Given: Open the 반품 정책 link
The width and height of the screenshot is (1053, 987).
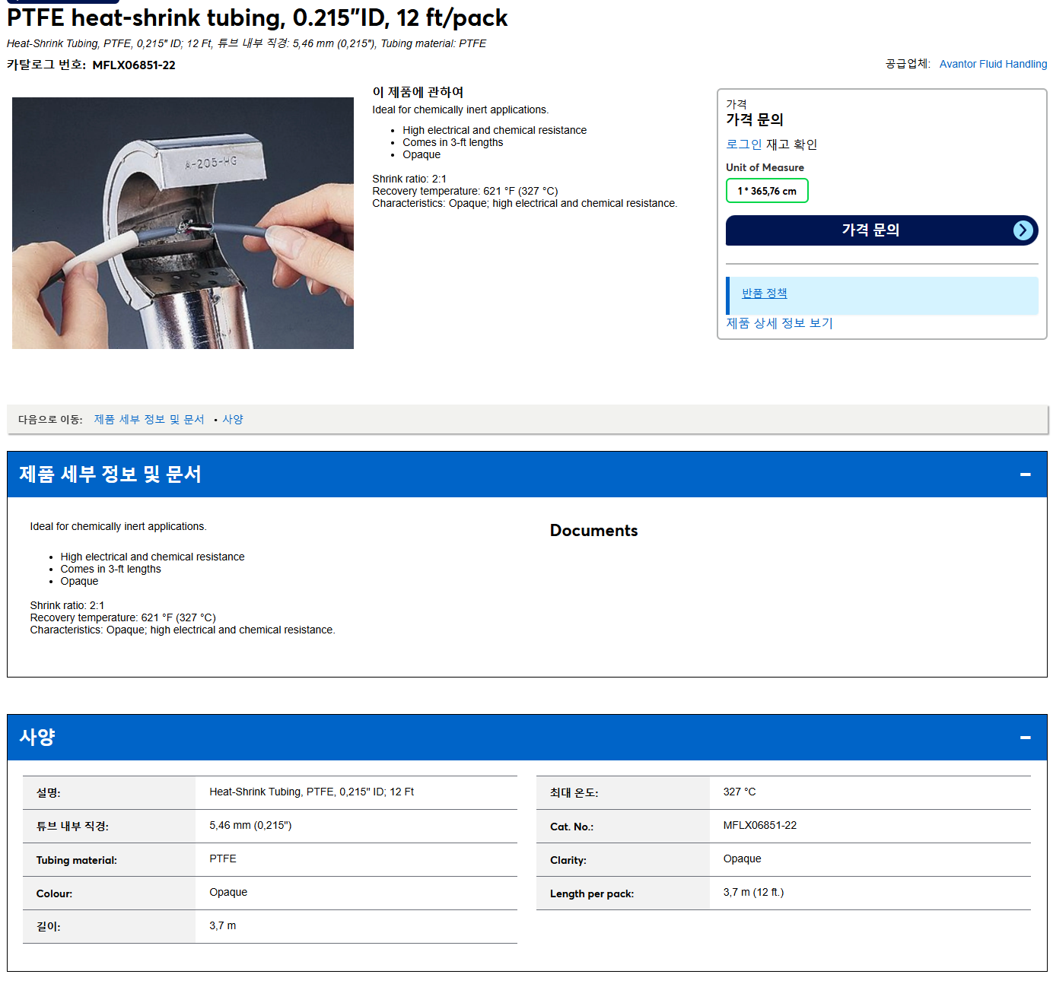Looking at the screenshot, I should [x=764, y=294].
